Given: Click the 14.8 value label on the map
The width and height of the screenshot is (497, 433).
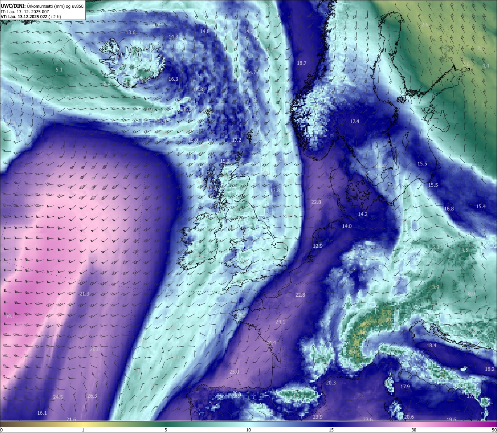Looking at the screenshot, I should tap(205, 31).
